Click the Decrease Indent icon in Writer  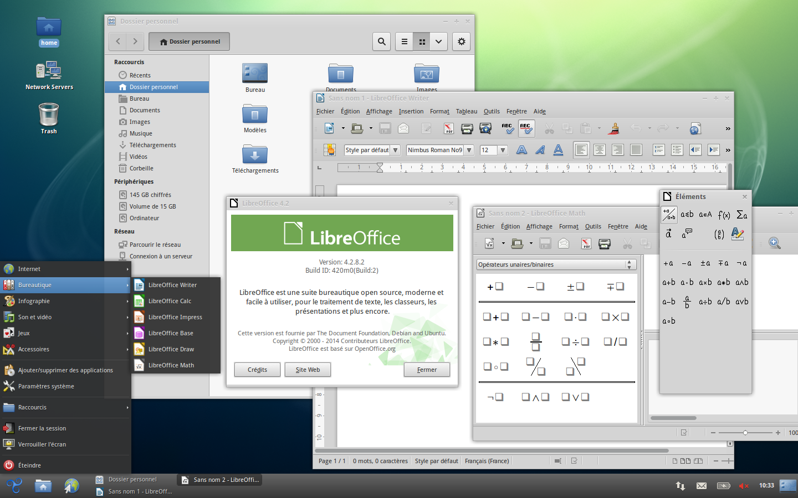(x=695, y=150)
